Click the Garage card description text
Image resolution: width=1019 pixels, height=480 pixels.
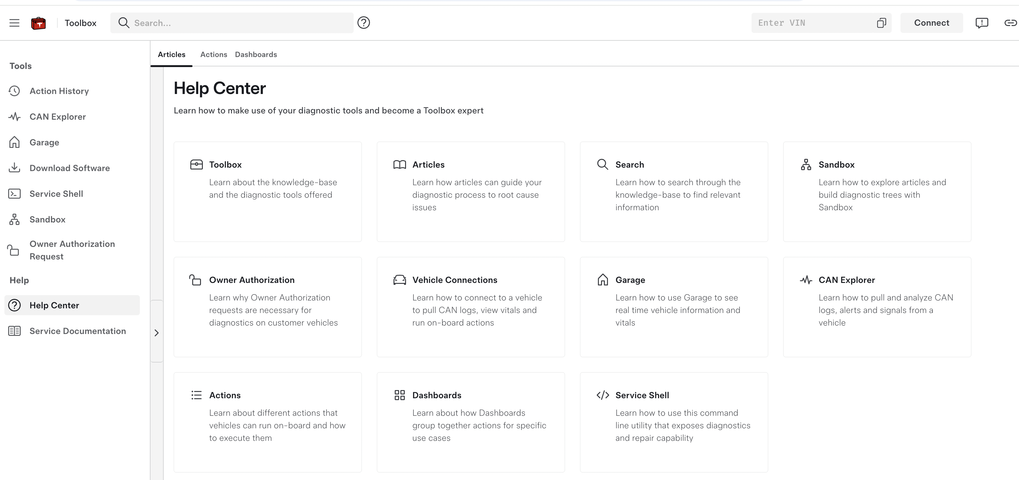coord(678,310)
